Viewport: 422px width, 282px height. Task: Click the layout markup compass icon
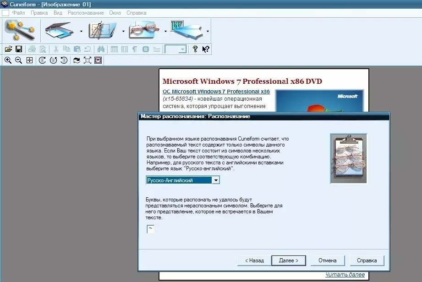click(x=103, y=30)
